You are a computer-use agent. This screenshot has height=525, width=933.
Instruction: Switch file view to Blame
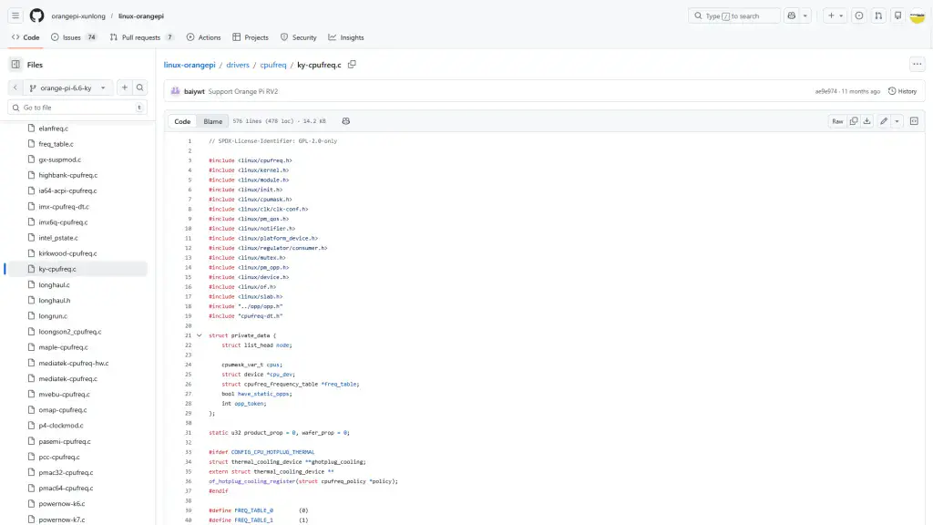(212, 121)
